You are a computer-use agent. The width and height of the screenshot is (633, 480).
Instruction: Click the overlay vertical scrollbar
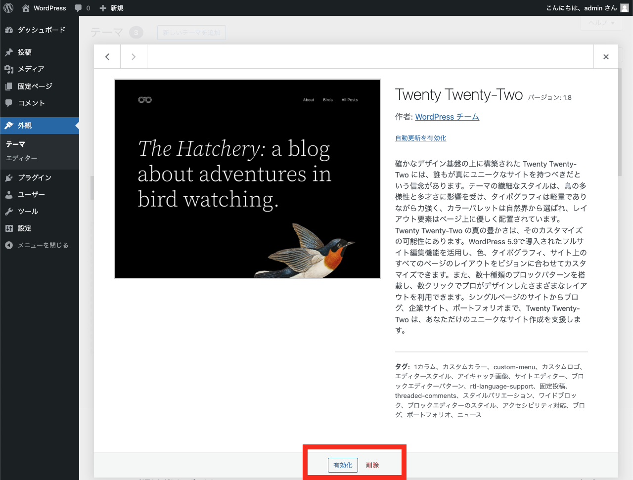620,122
